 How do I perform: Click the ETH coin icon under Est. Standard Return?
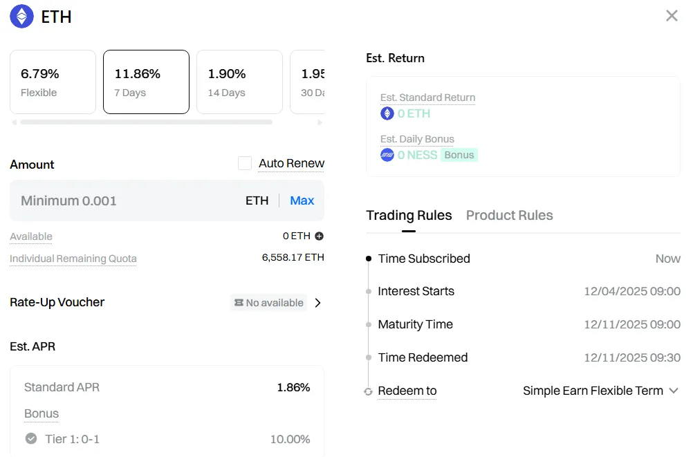pos(387,113)
